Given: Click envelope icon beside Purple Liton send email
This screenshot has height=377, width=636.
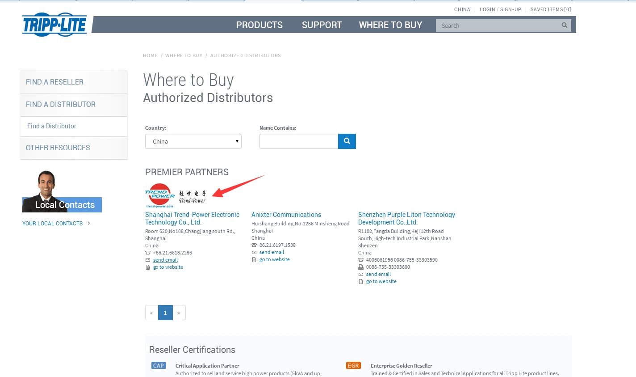Looking at the screenshot, I should pyautogui.click(x=361, y=274).
